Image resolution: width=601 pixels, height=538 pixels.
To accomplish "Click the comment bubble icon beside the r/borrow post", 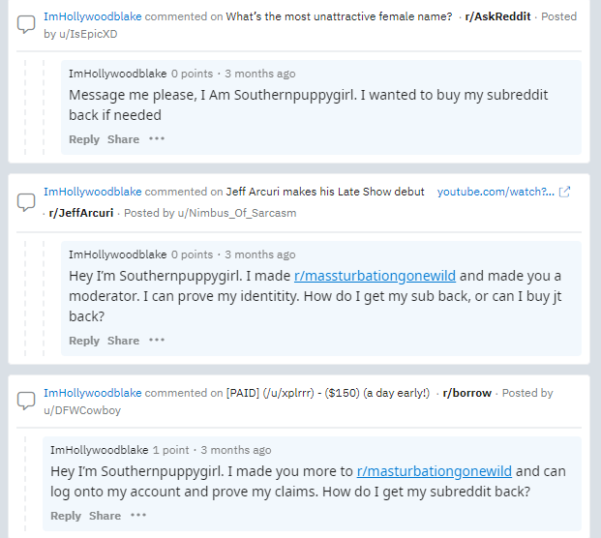I will click(26, 401).
